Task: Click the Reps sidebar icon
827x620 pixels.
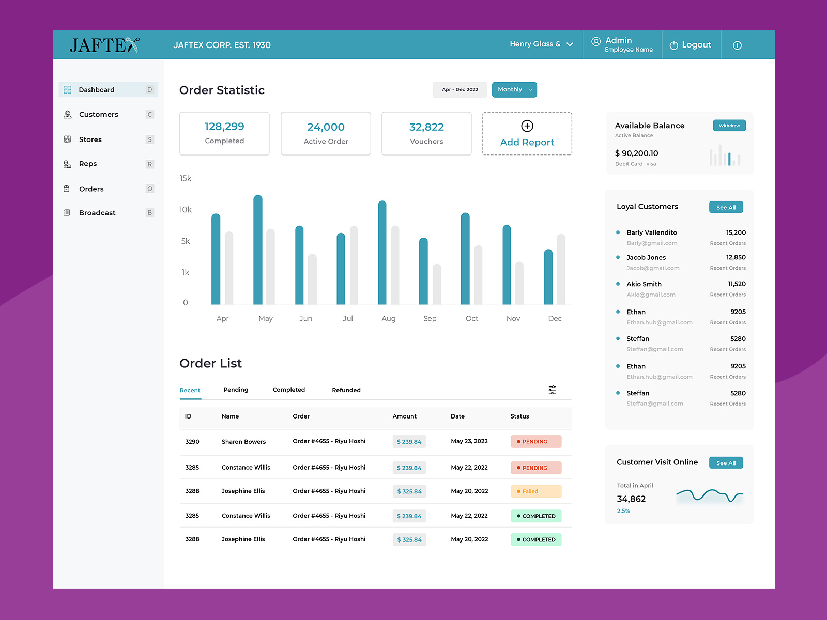Action: [x=67, y=164]
